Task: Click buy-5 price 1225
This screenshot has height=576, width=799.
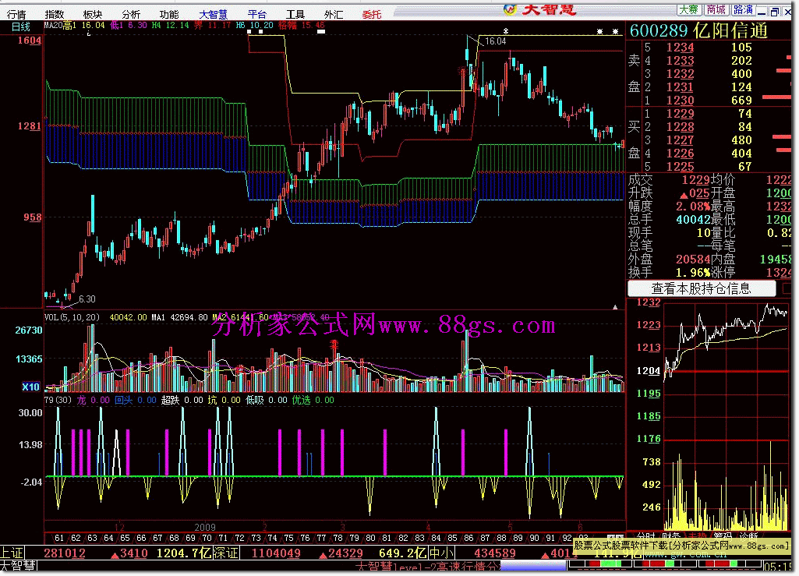Action: (x=680, y=167)
